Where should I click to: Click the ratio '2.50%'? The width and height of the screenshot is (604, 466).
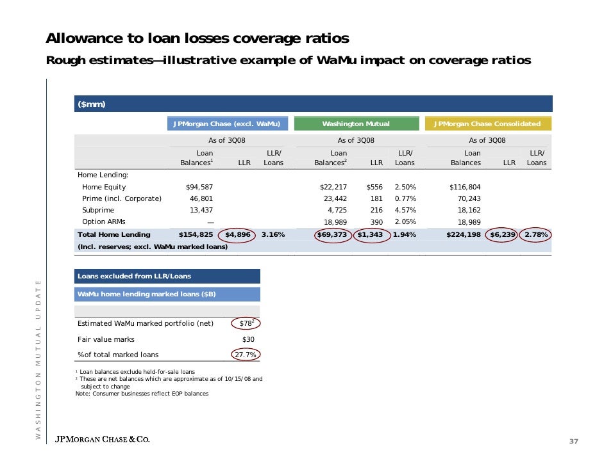[405, 187]
